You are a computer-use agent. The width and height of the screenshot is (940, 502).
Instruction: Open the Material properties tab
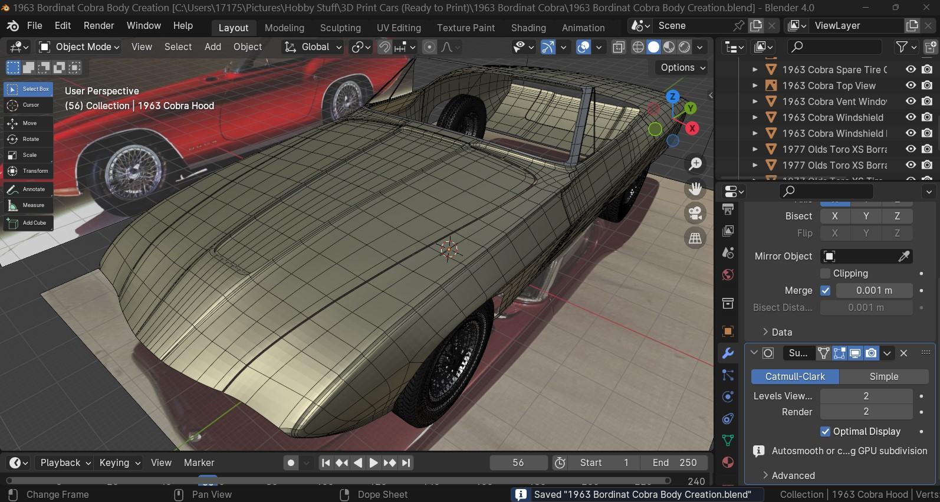(728, 462)
